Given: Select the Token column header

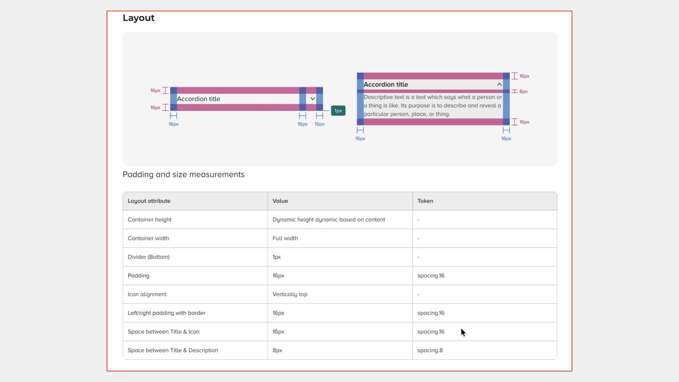Looking at the screenshot, I should coord(425,201).
